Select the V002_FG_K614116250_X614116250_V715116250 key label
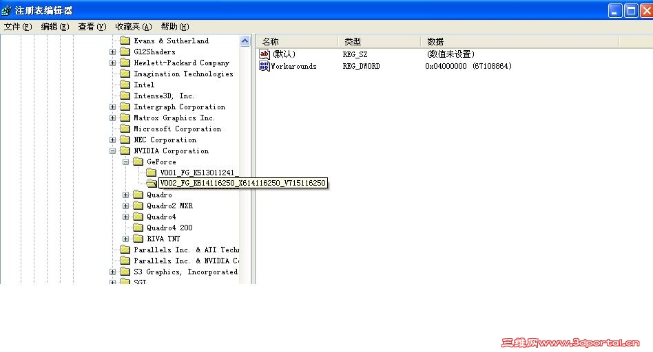 242,184
